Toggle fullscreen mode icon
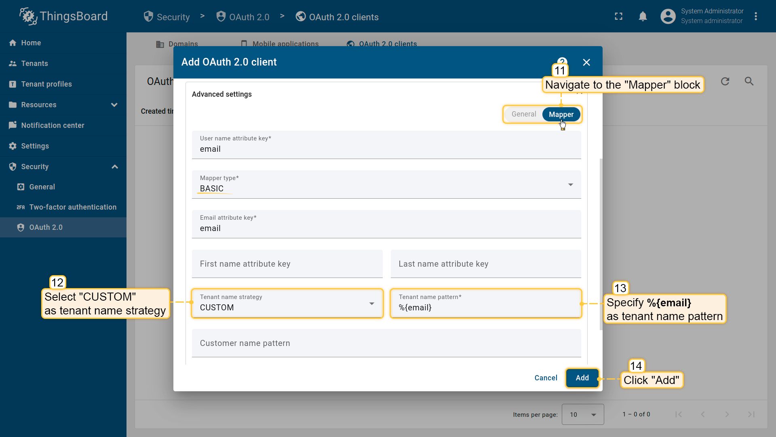 pyautogui.click(x=618, y=16)
